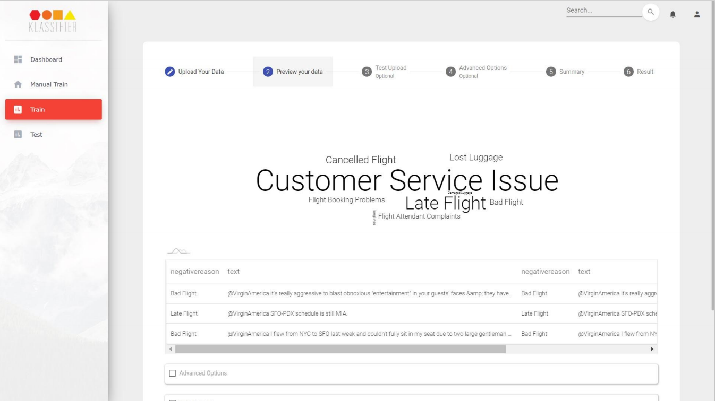Open the Result step
Screen dimensions: 715x401
tap(639, 72)
